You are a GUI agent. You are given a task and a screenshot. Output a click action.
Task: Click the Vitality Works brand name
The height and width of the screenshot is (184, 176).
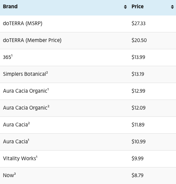[x=20, y=159]
